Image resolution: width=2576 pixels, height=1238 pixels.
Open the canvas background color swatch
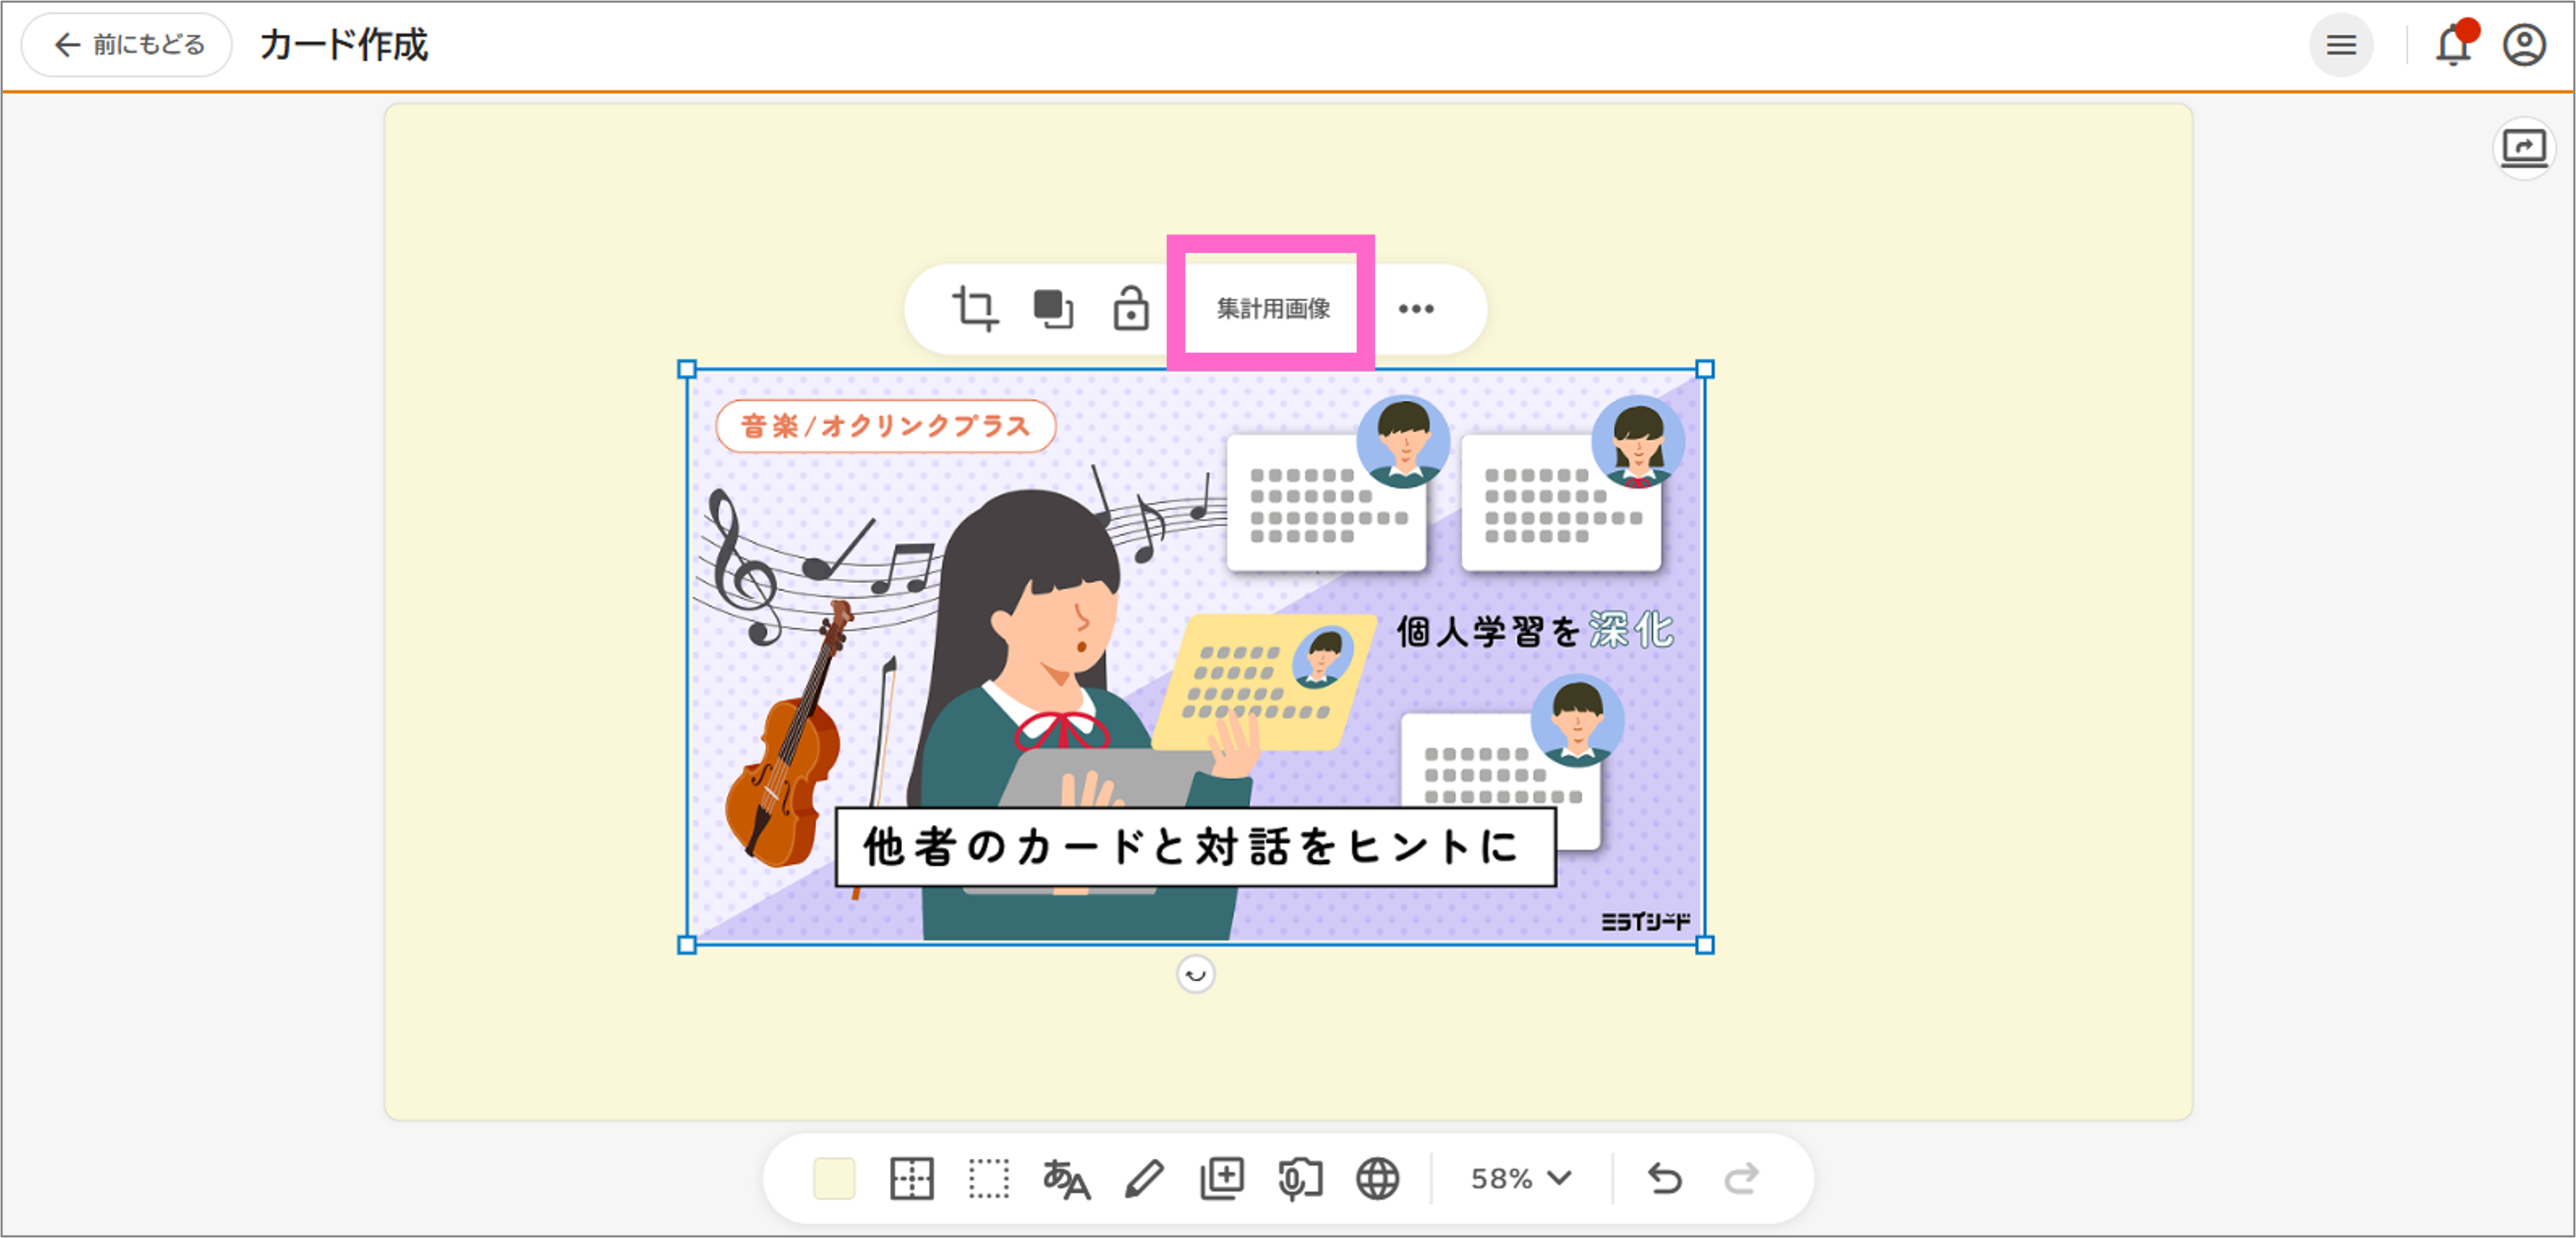pyautogui.click(x=835, y=1178)
